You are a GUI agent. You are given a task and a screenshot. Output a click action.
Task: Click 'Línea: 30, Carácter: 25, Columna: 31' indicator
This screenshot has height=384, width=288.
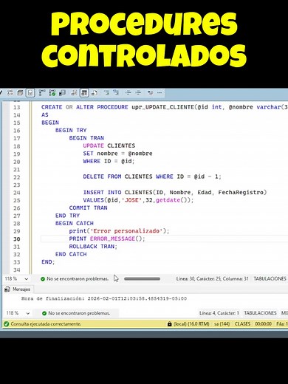(212, 279)
